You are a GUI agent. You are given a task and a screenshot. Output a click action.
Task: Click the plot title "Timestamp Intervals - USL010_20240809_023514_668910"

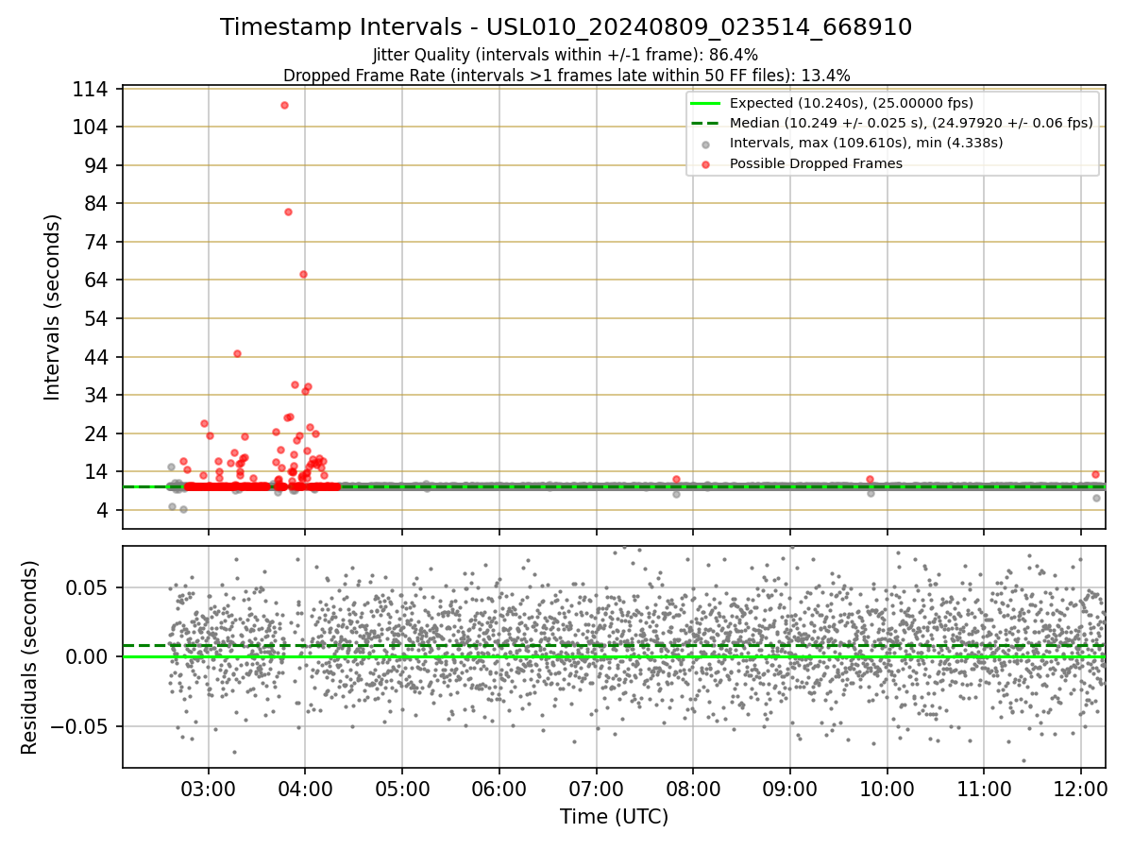(x=566, y=27)
